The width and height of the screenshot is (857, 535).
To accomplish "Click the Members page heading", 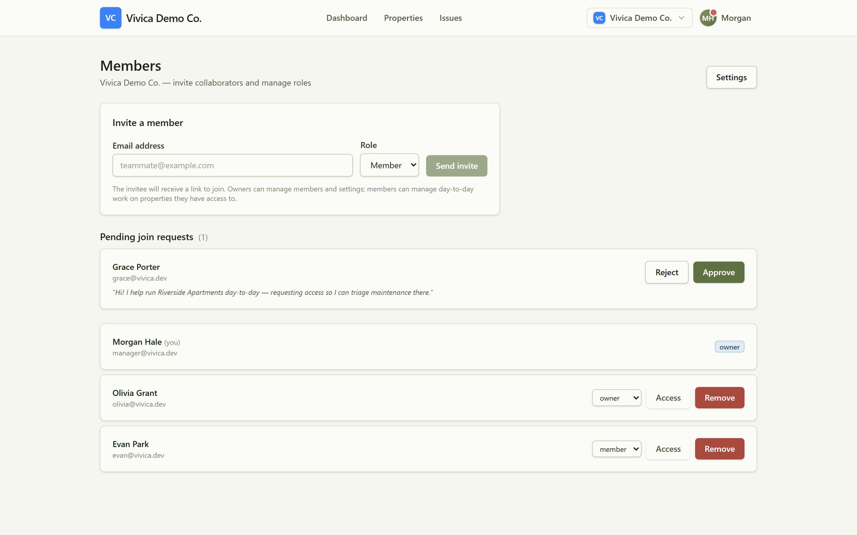I will coord(130,66).
